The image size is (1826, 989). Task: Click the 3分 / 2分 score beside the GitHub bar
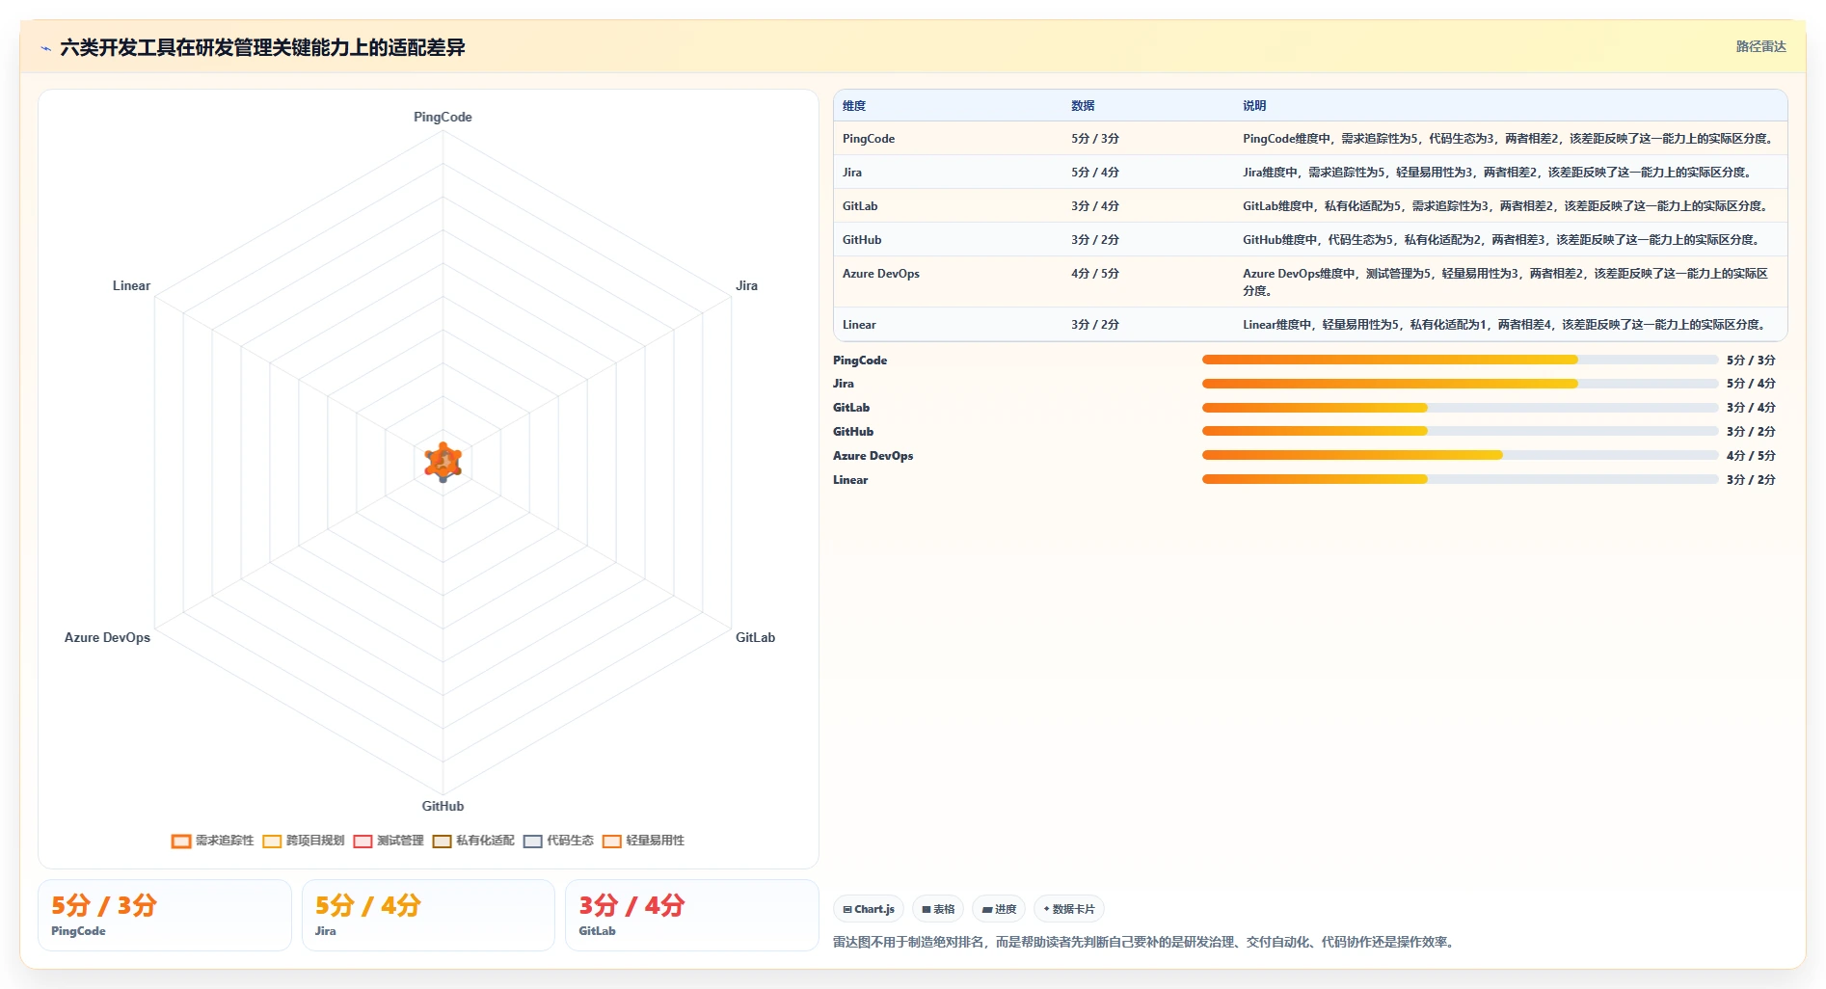(x=1751, y=431)
